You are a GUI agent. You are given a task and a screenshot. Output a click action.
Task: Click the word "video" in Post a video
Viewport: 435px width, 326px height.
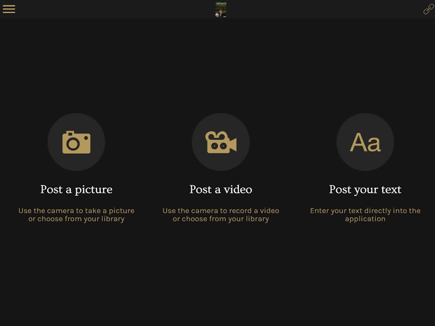[x=238, y=189]
